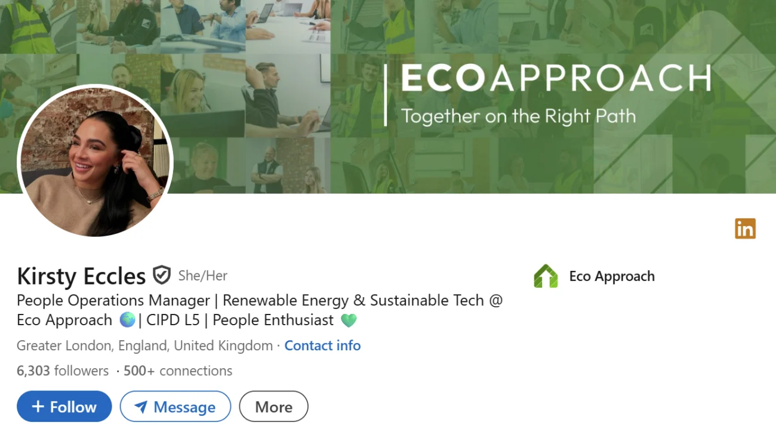Click the green Eco Approach house logo
Screen dimensions: 776x441
[546, 276]
